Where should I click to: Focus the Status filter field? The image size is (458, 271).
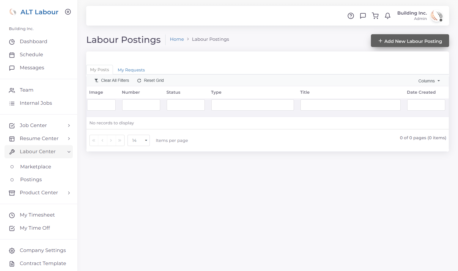186,105
